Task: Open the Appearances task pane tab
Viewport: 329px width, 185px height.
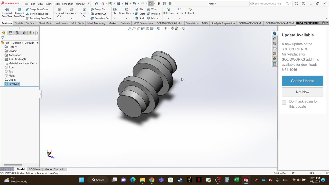Action: [x=275, y=59]
